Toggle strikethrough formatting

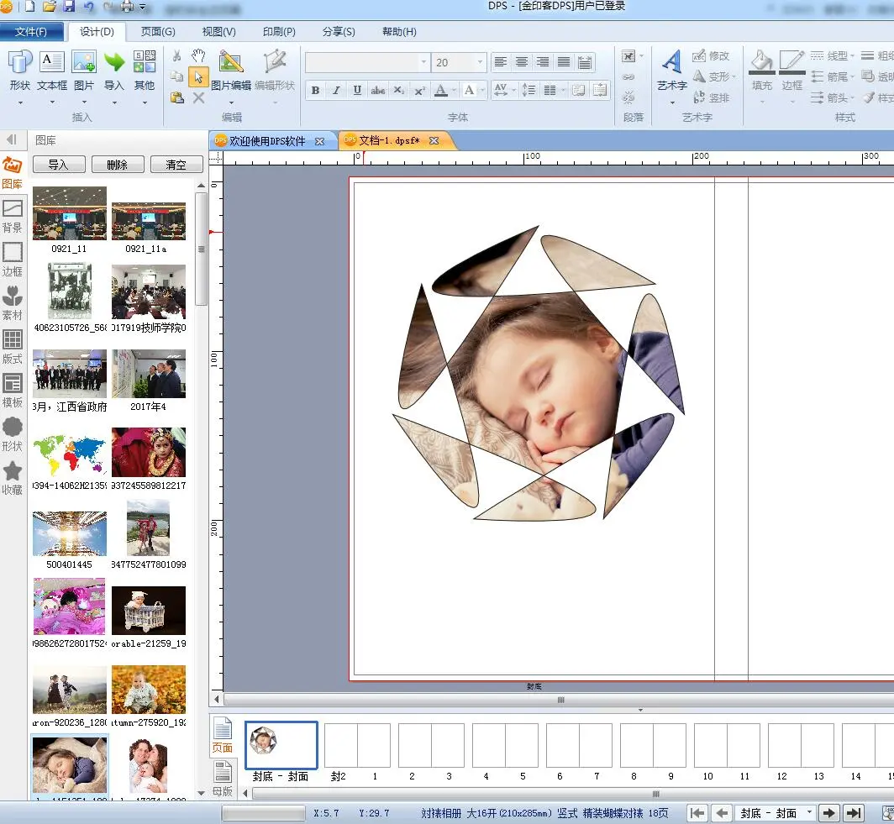coord(377,90)
